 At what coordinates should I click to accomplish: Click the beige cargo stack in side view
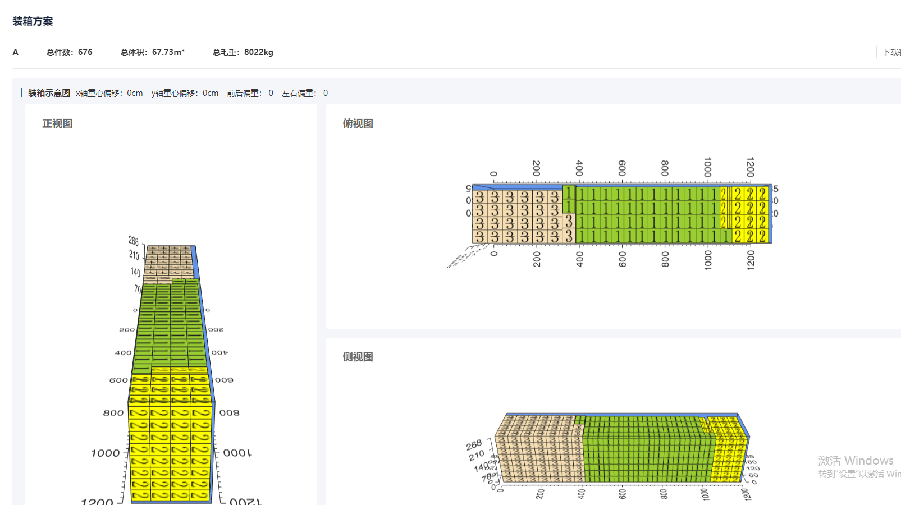539,449
